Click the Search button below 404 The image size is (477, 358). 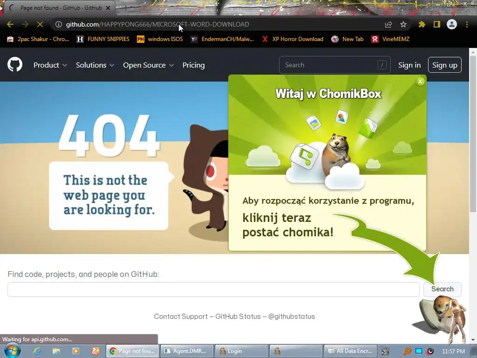443,289
